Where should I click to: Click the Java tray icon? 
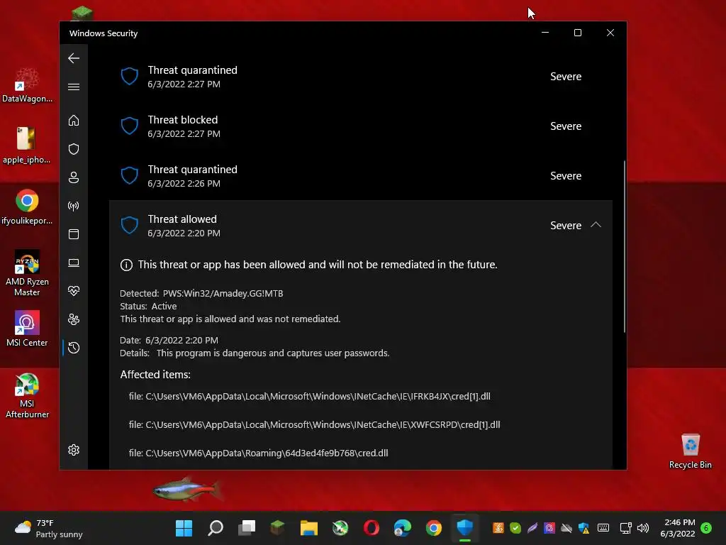point(498,528)
